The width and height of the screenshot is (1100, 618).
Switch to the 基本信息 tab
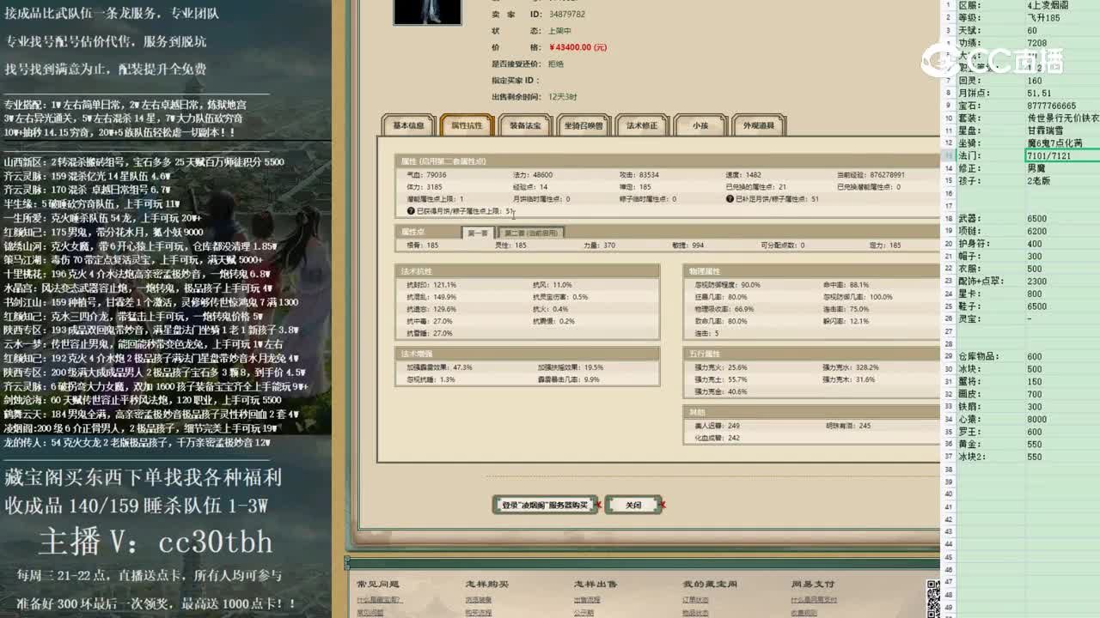click(406, 124)
